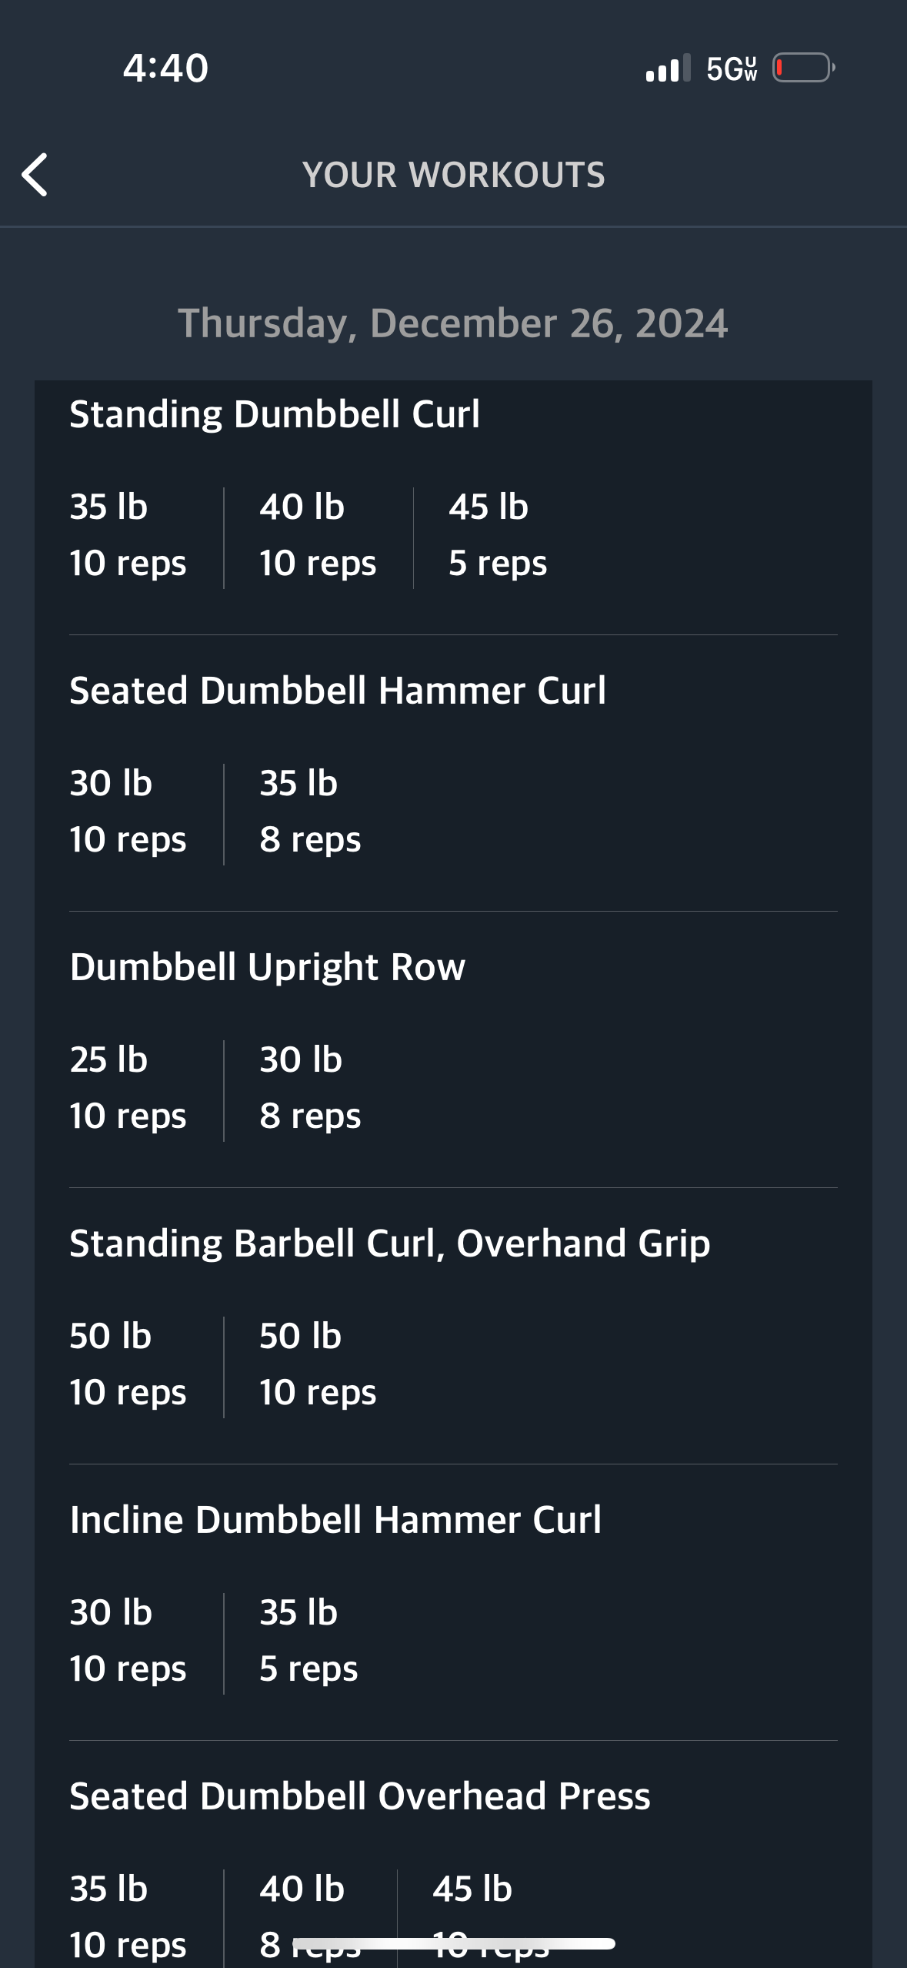Select the Thursday, December 26, 2024 date
Image resolution: width=907 pixels, height=1968 pixels.
pos(453,323)
